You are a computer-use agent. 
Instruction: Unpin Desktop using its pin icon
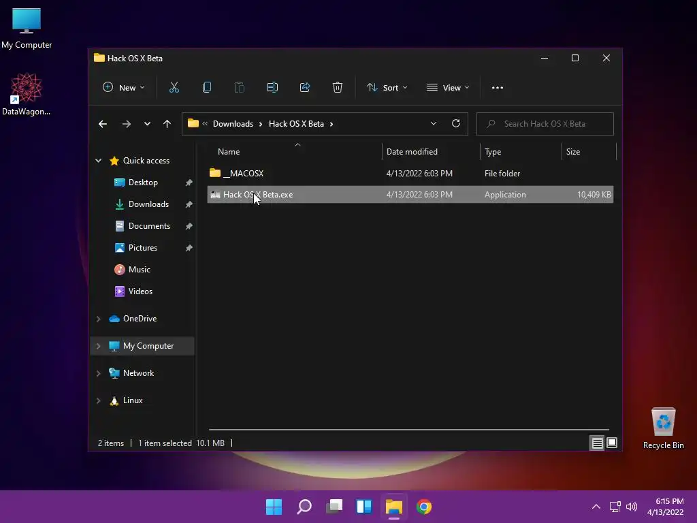[189, 183]
